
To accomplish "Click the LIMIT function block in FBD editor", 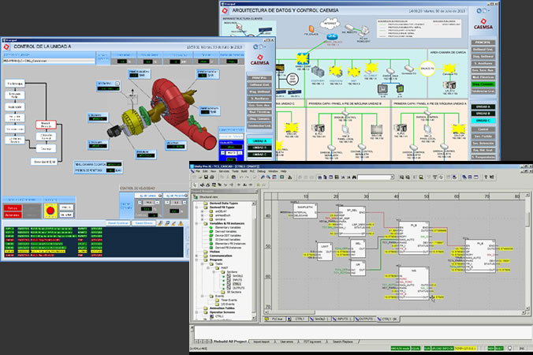I will (x=325, y=252).
